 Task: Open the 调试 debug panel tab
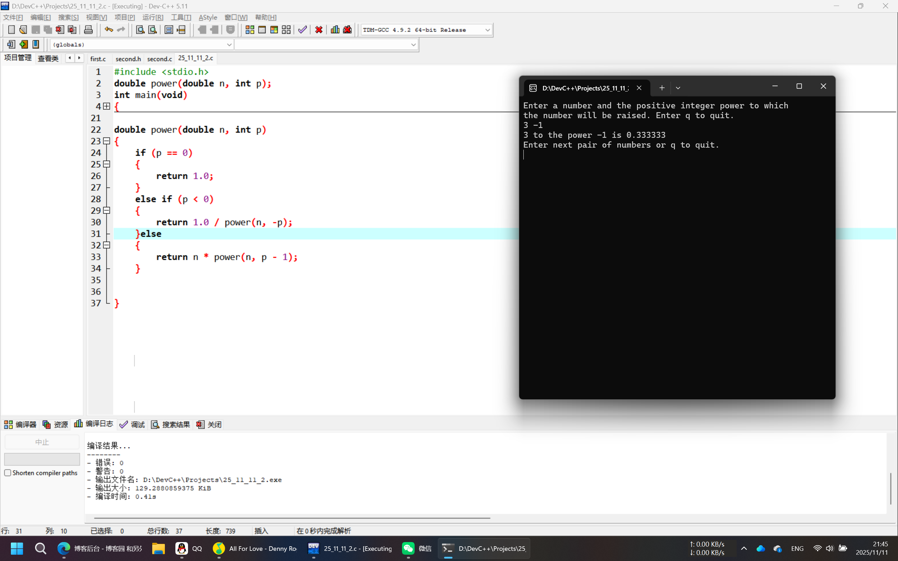(133, 425)
